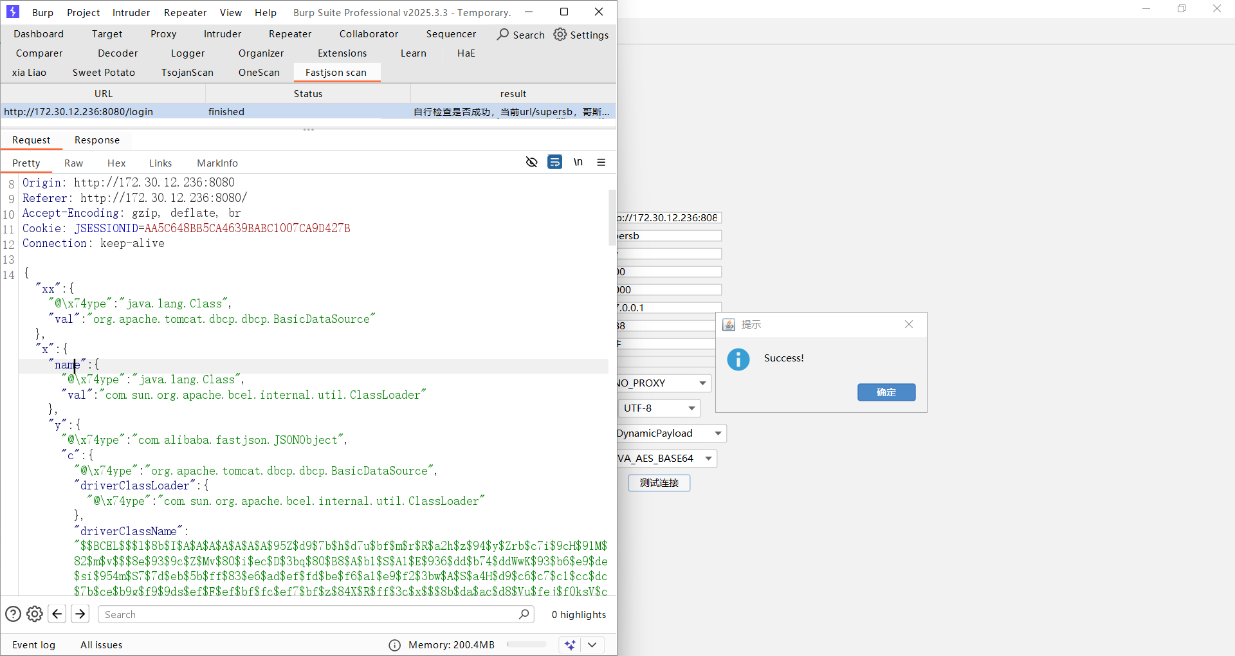1235x656 pixels.
Task: Open the Intruder menu in menu bar
Action: 131,12
